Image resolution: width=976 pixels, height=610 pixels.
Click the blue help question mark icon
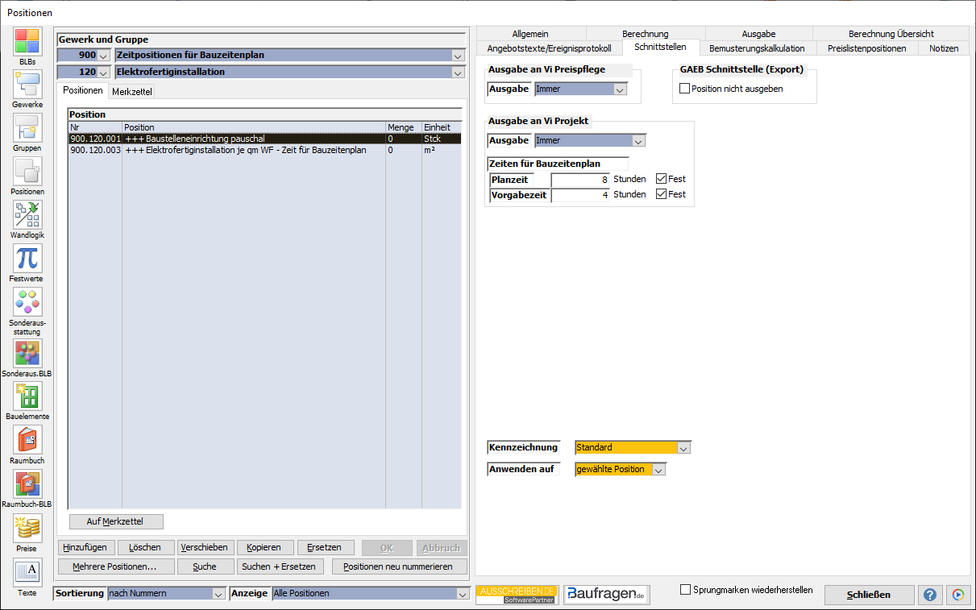tap(930, 595)
